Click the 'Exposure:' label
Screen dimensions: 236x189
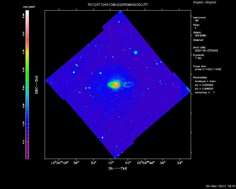[x=199, y=55]
